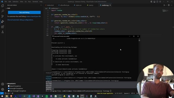Click the remote window status bar icon
Screen dimensions: 174x98
[2, 93]
